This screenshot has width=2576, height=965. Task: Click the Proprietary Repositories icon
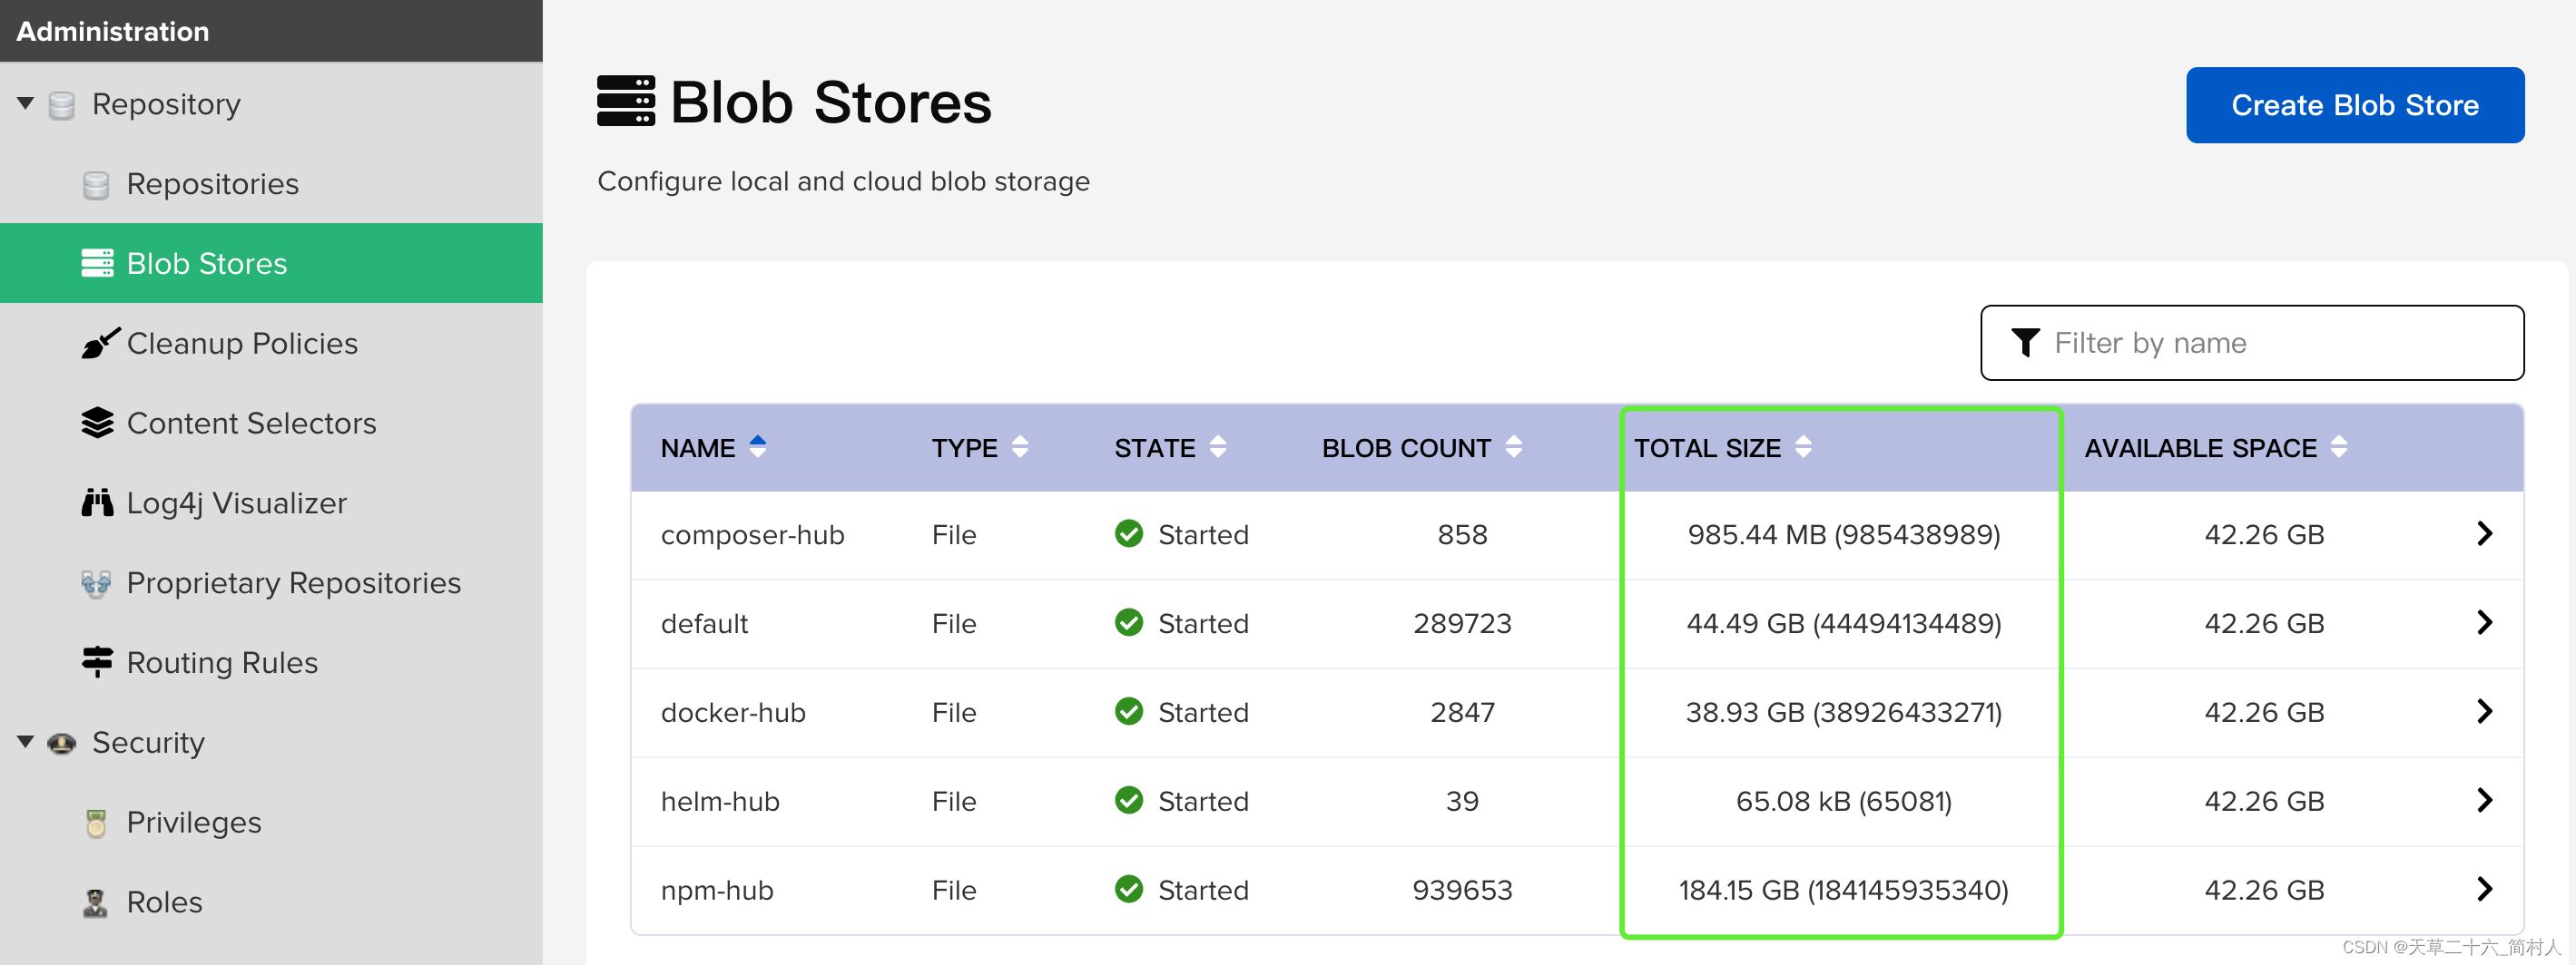click(96, 582)
